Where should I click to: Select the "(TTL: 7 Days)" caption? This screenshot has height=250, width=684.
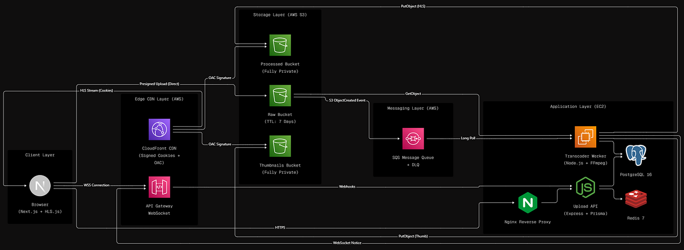[x=280, y=122]
